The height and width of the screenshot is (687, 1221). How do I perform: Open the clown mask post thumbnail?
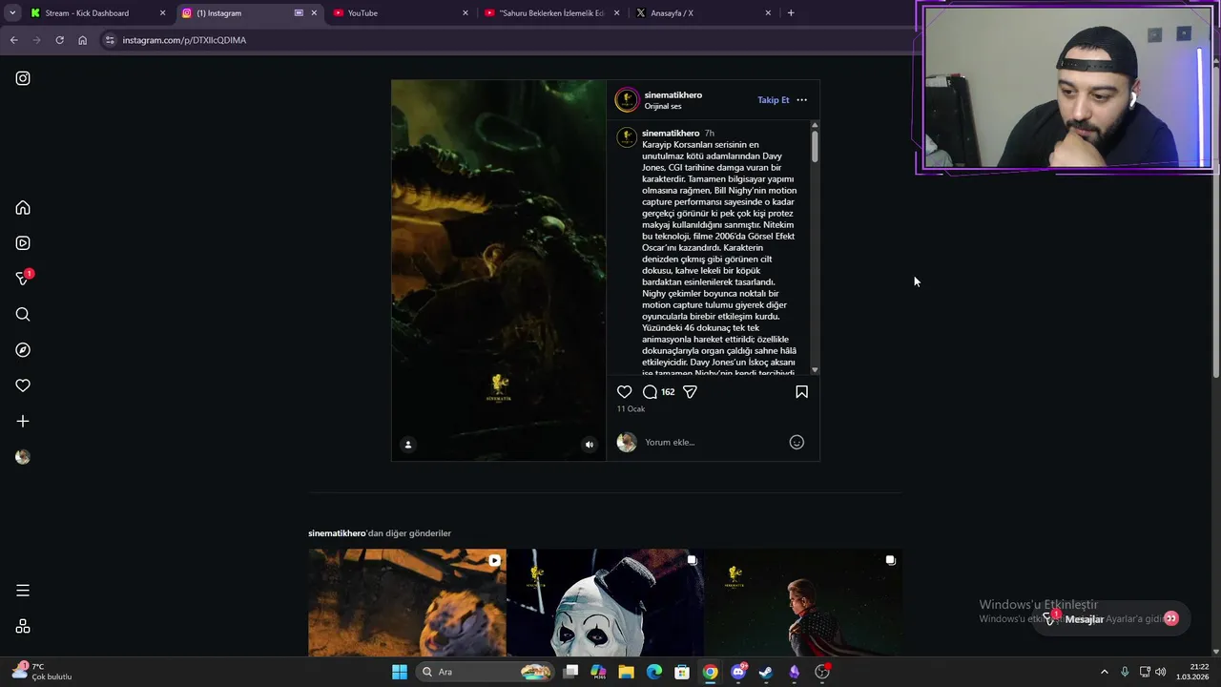pyautogui.click(x=605, y=602)
